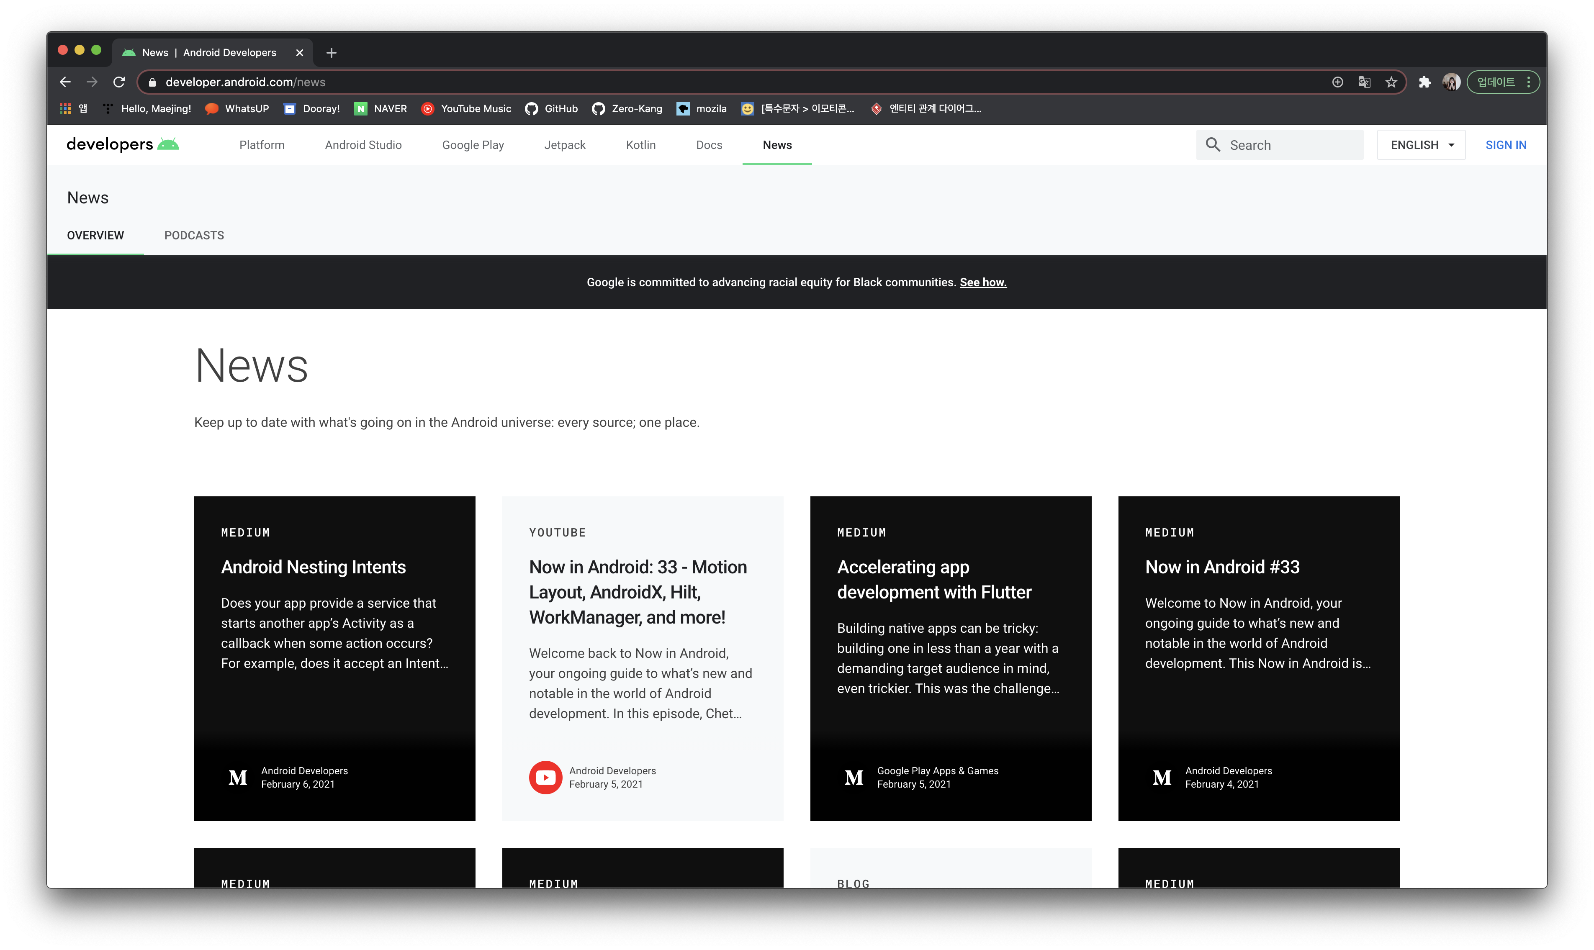Open the Chrome three-dot menu
This screenshot has width=1594, height=950.
(x=1528, y=82)
